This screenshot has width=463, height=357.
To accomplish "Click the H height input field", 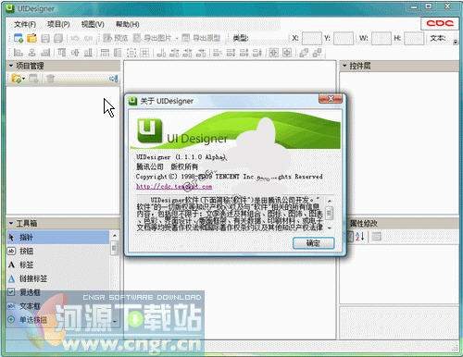I will [x=414, y=38].
